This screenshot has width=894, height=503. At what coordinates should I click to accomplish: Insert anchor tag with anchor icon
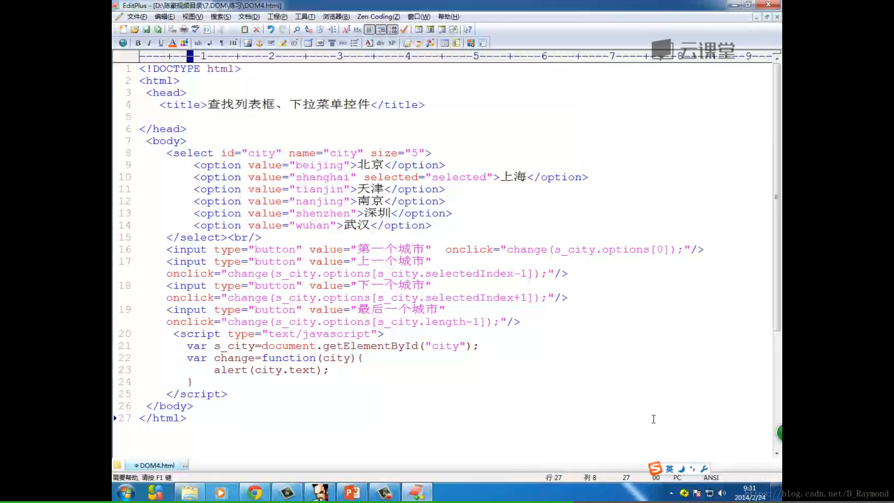pos(259,43)
